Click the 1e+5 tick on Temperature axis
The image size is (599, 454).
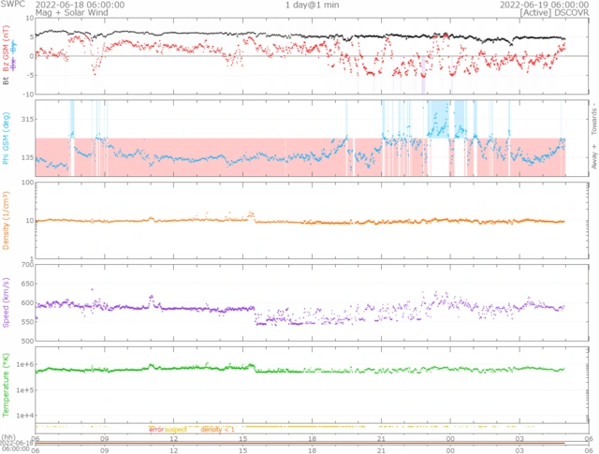click(25, 390)
